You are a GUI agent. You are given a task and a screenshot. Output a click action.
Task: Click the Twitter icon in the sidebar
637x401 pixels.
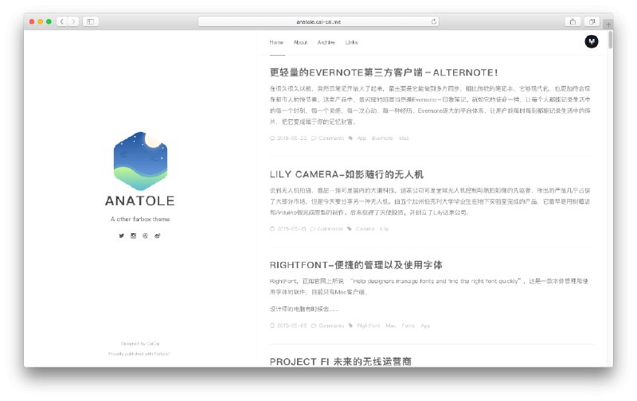(122, 236)
